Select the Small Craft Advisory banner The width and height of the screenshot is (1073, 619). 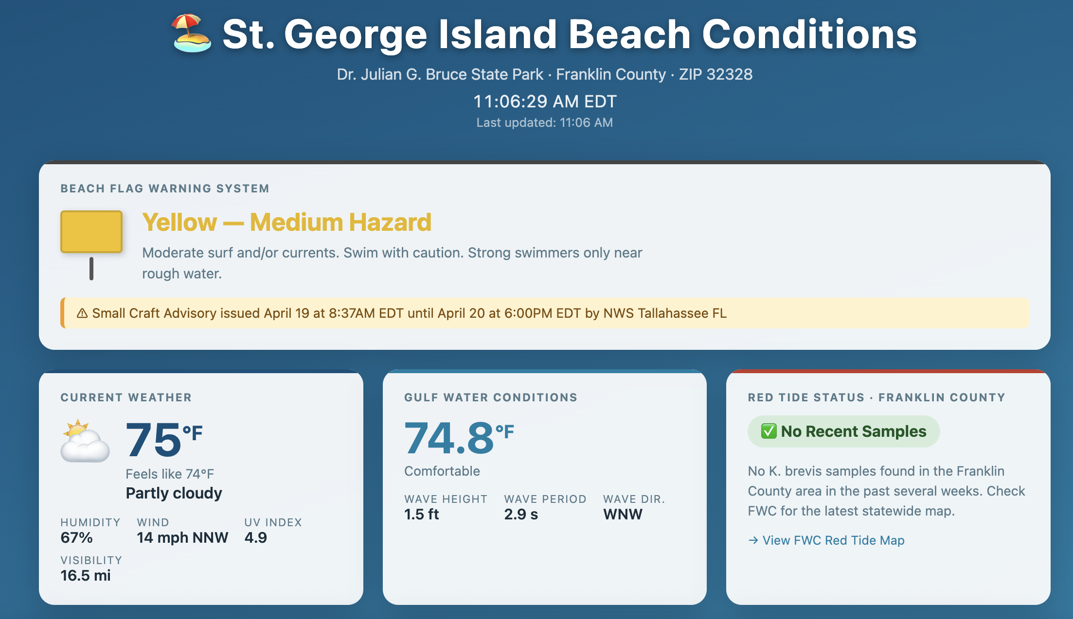[x=545, y=313]
